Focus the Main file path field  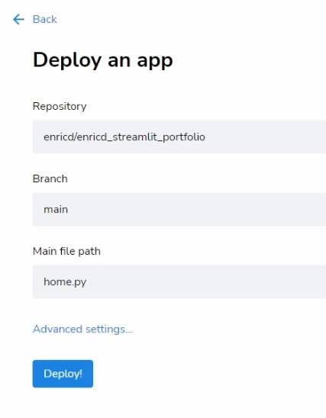point(179,281)
